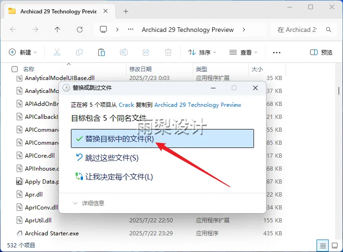Open the 排序 (Sort) dropdown

tap(202, 52)
